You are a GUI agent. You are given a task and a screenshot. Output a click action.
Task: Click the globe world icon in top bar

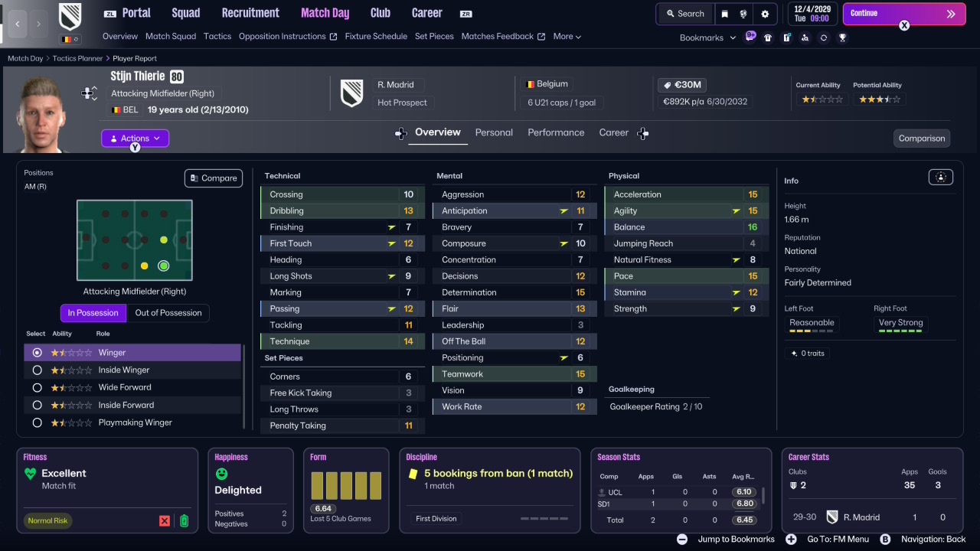click(x=743, y=14)
